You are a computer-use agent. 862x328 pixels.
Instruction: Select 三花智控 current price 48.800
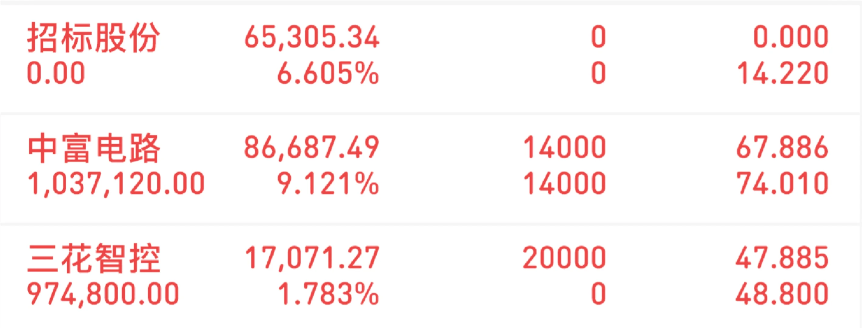point(782,294)
